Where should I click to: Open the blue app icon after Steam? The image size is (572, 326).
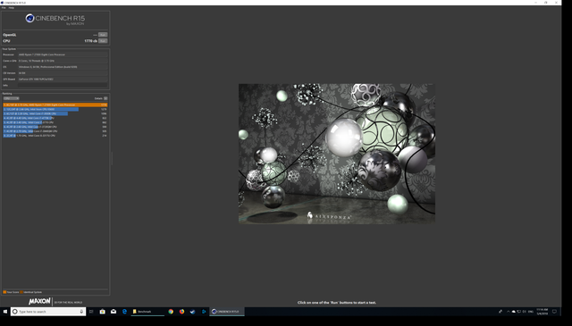204,312
